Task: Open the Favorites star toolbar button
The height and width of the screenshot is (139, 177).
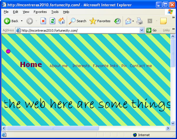Action: tap(100, 21)
